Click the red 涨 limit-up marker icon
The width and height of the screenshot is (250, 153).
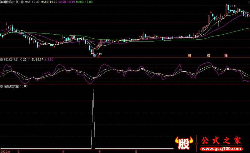[x=226, y=56]
